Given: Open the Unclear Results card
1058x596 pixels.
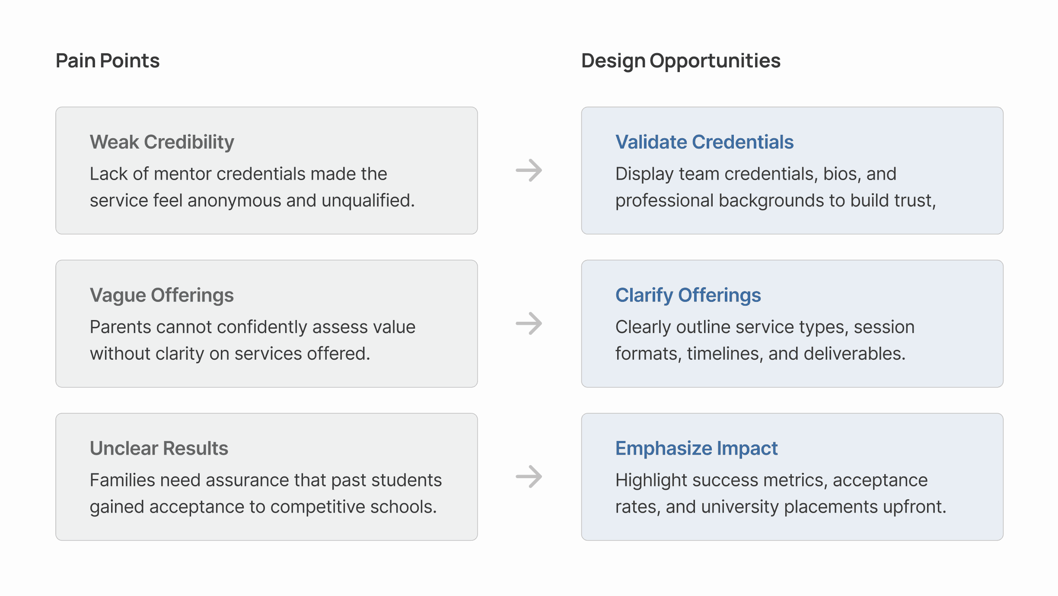Looking at the screenshot, I should click(267, 477).
